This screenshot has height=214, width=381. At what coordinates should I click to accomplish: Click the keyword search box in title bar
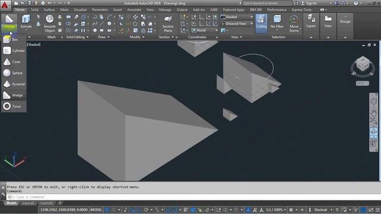point(267,3)
